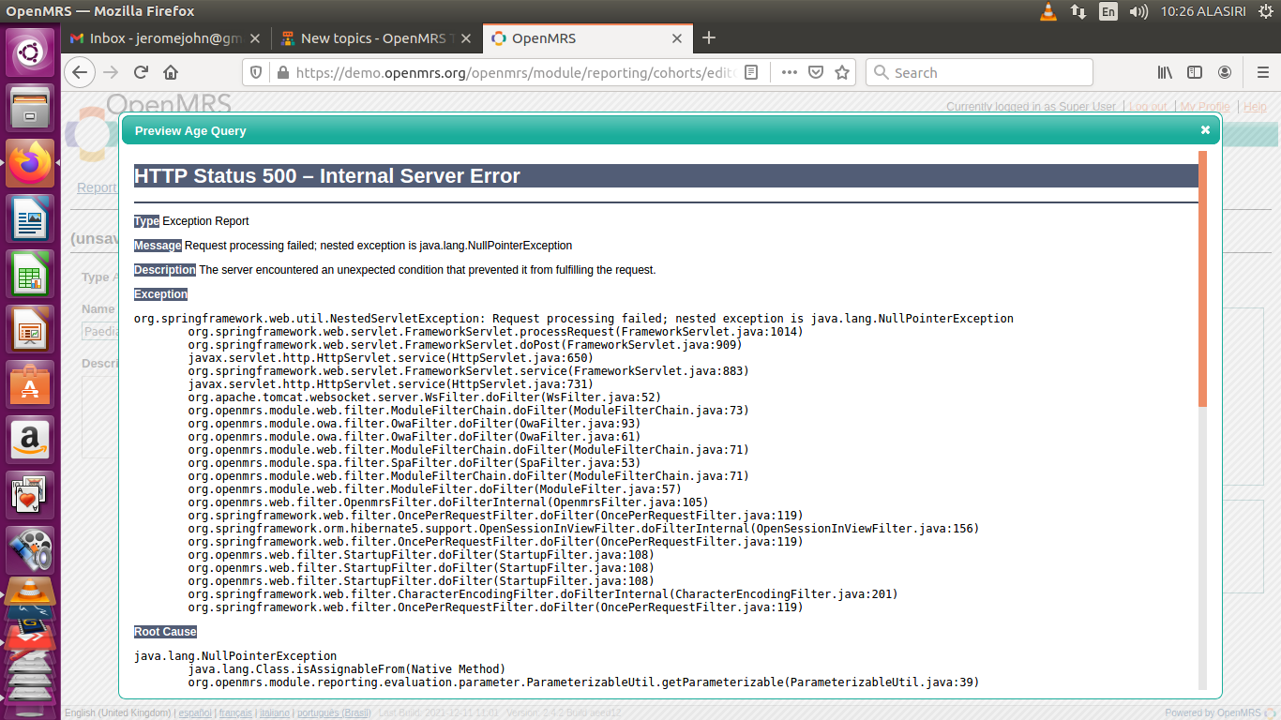Show the Firefox sidebars

tap(1195, 72)
